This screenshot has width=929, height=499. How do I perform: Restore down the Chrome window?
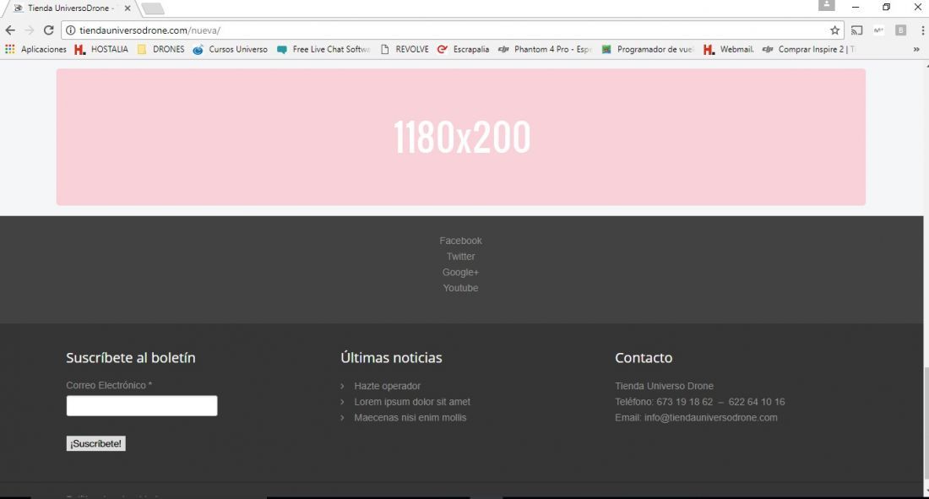click(x=886, y=7)
